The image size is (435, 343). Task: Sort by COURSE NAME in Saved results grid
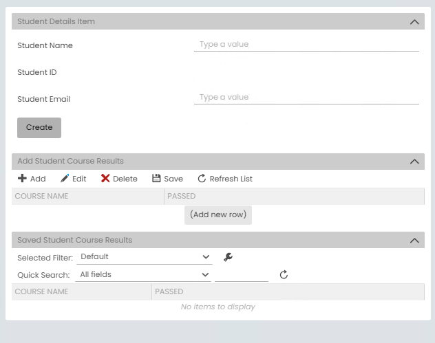[81, 291]
